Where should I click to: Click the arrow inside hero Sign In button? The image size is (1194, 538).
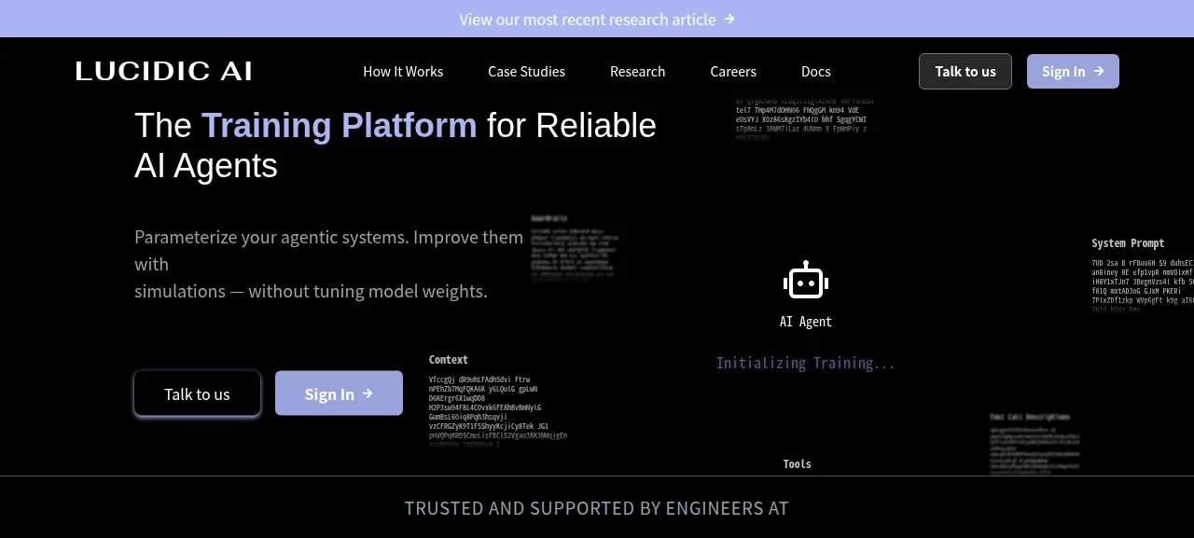(368, 393)
